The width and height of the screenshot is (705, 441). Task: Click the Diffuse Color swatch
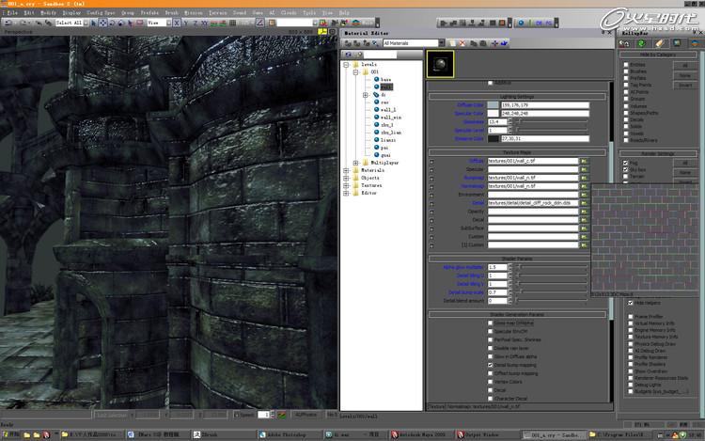click(x=493, y=103)
